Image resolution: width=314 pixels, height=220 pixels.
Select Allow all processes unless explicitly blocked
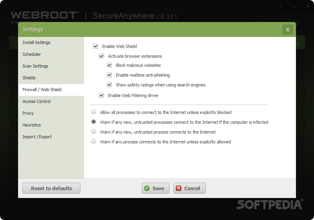(x=93, y=112)
